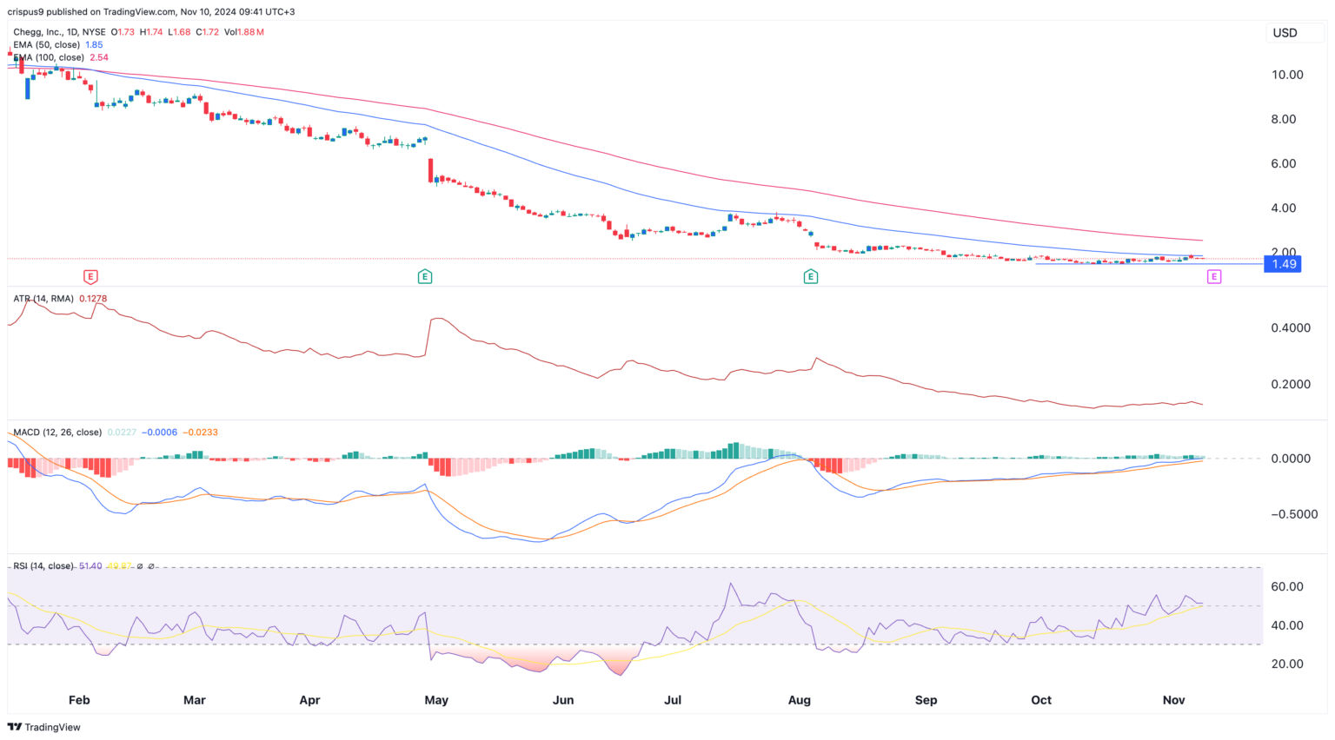Image resolution: width=1335 pixels, height=740 pixels.
Task: Click the green earnings badge in August
Action: pos(811,276)
